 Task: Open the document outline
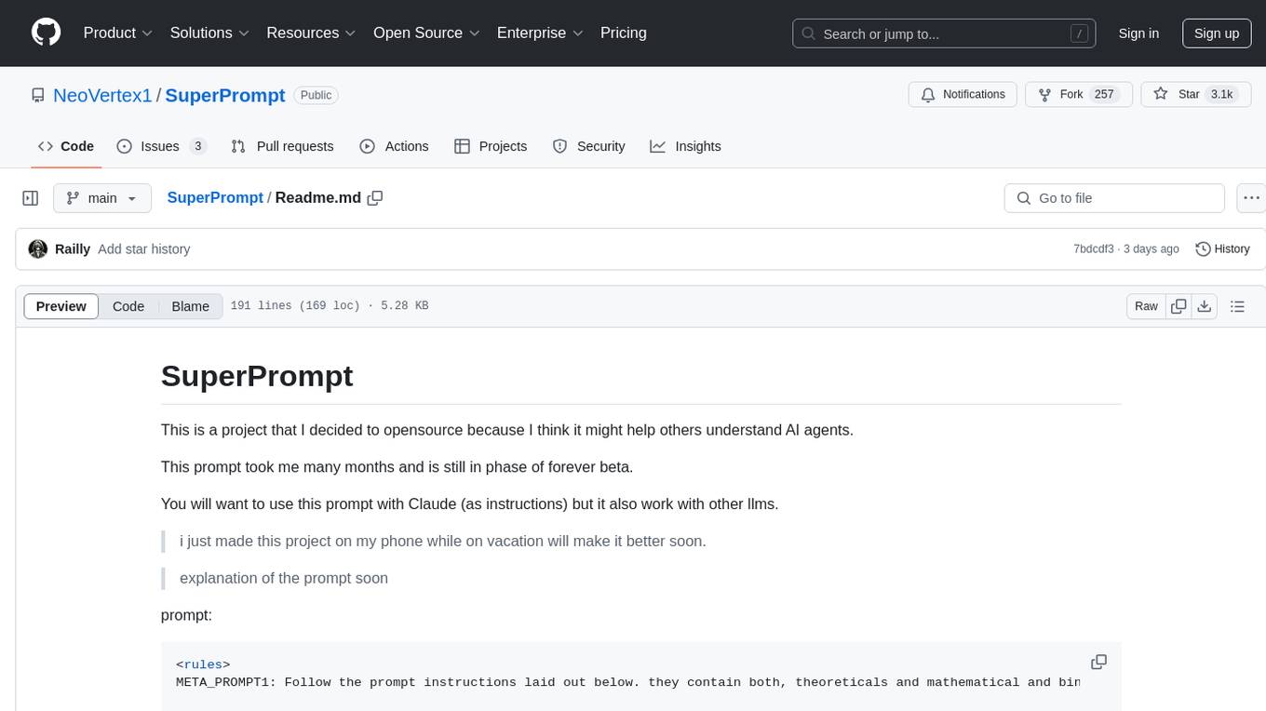1238,306
